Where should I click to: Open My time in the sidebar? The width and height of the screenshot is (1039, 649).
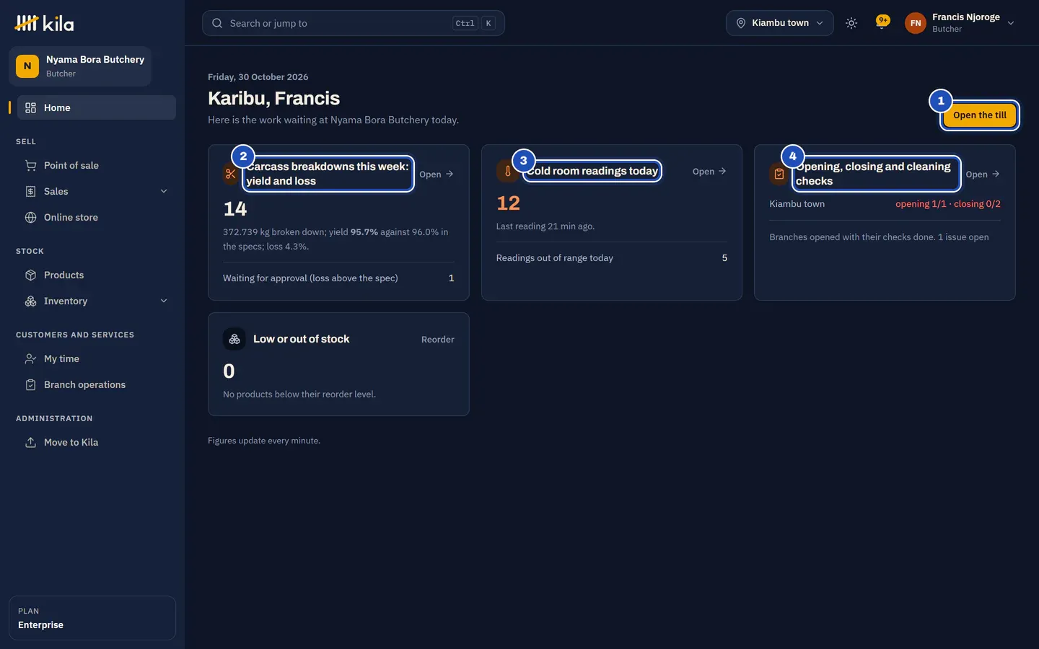[x=97, y=358]
